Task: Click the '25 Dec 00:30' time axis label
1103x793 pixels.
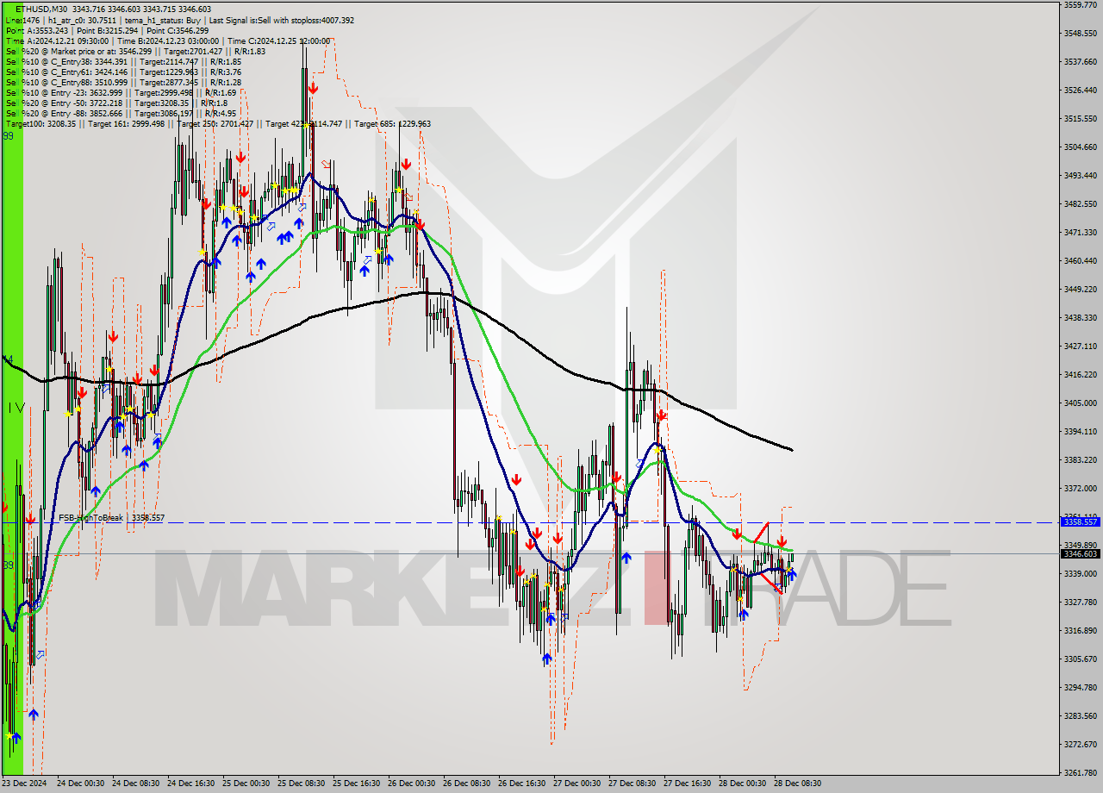Action: pos(246,784)
